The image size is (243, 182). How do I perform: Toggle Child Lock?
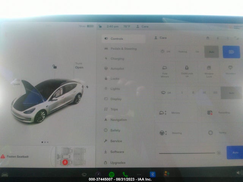187,71
